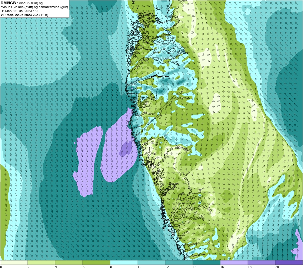Click the legend value label 18
303x269 pixels.
249,267
